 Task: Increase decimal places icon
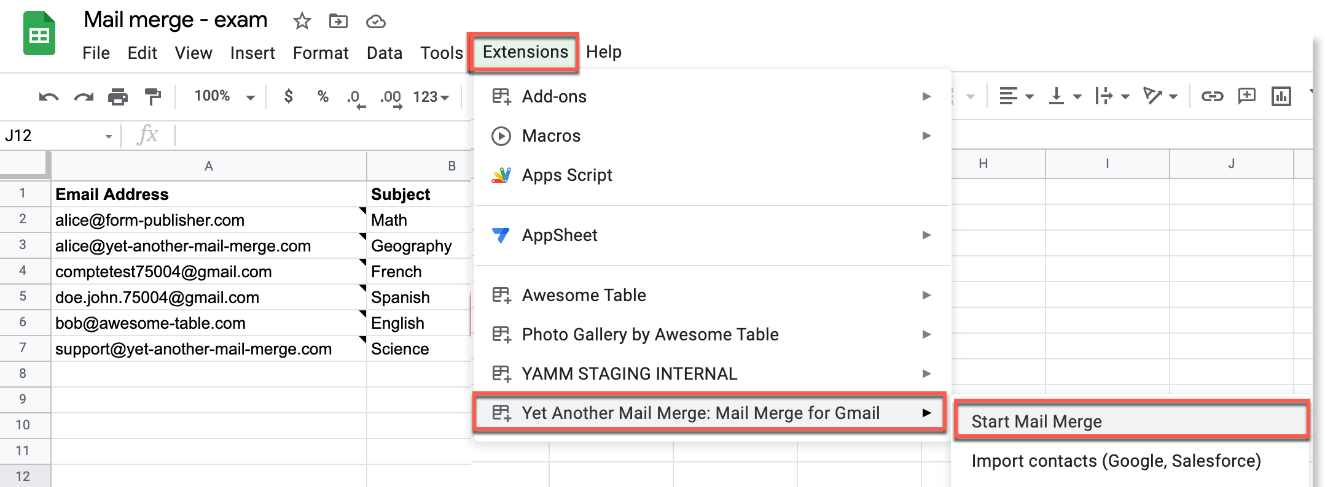391,98
